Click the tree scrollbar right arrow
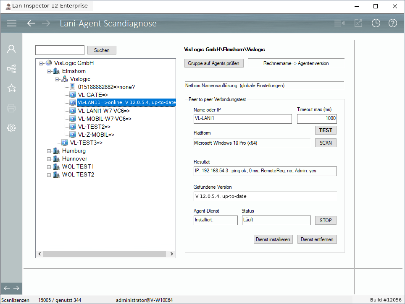The width and height of the screenshot is (405, 304). click(172, 254)
